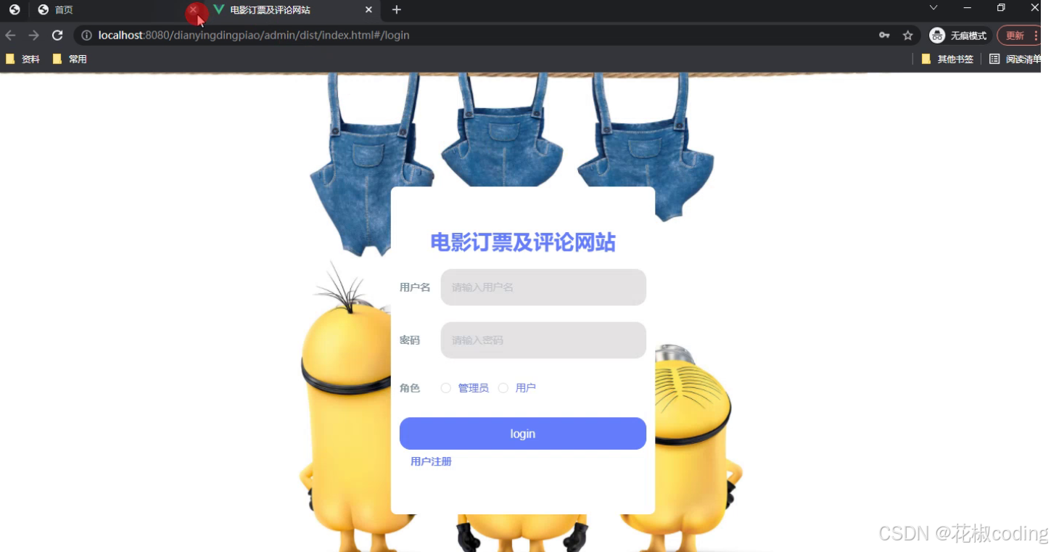This screenshot has height=552, width=1051.
Task: Click the site info icon beside the URL
Action: tap(86, 35)
